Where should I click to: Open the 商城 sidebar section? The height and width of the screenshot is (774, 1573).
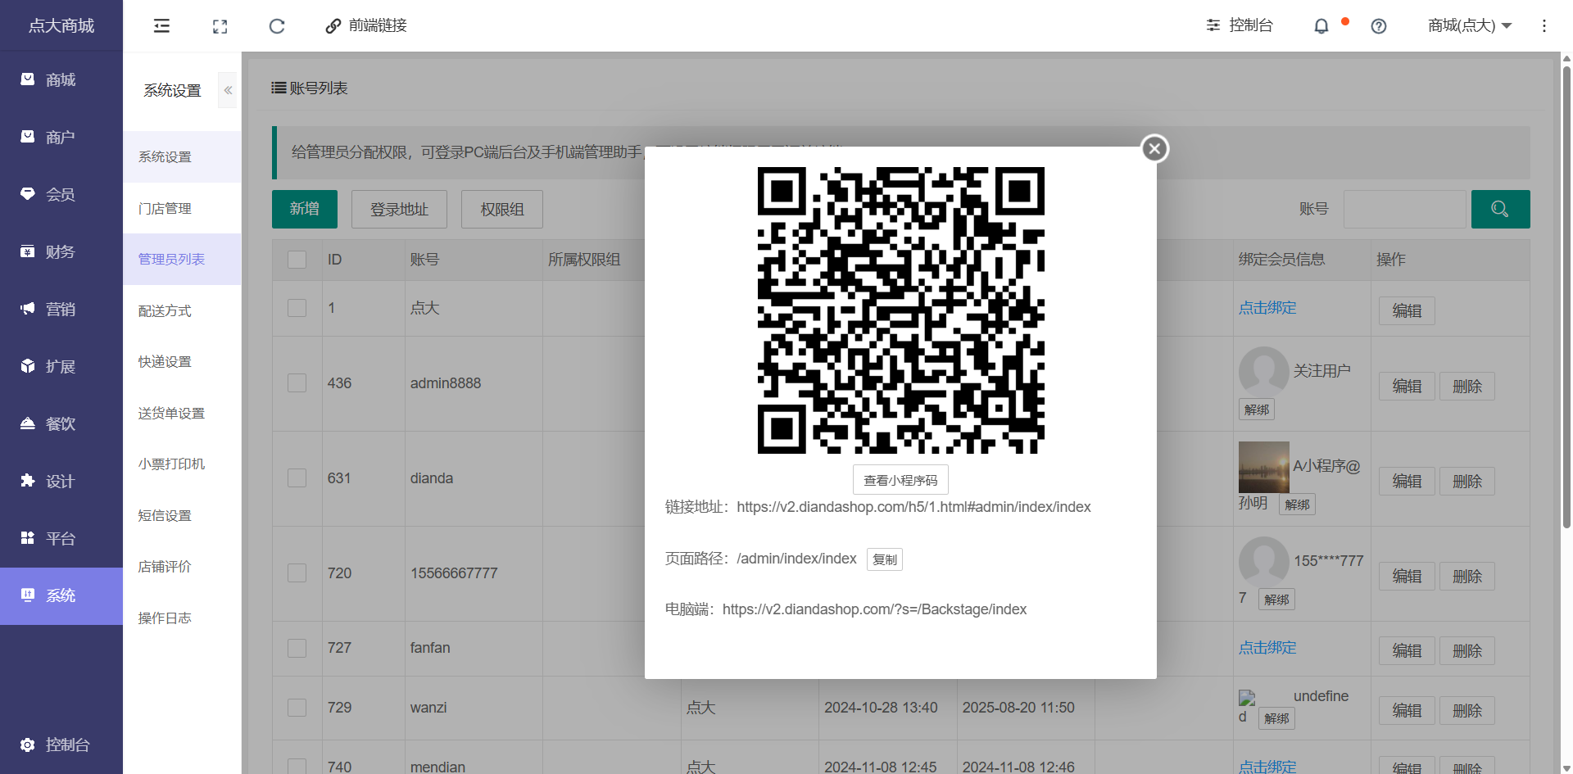pos(61,79)
